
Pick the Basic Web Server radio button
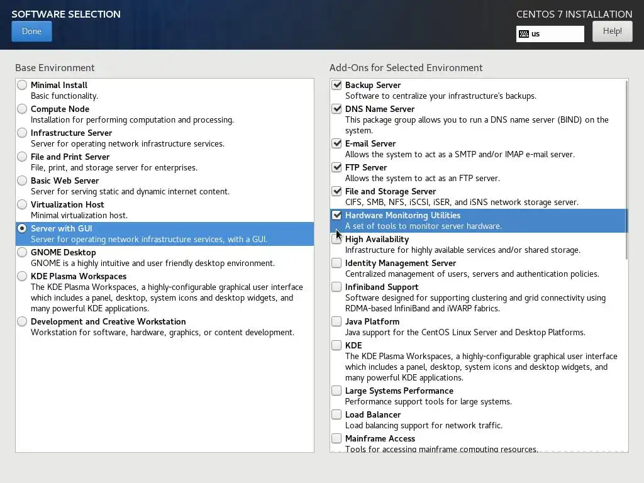point(22,180)
